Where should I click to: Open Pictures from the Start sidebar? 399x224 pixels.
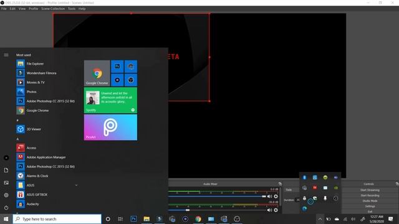coord(6,182)
